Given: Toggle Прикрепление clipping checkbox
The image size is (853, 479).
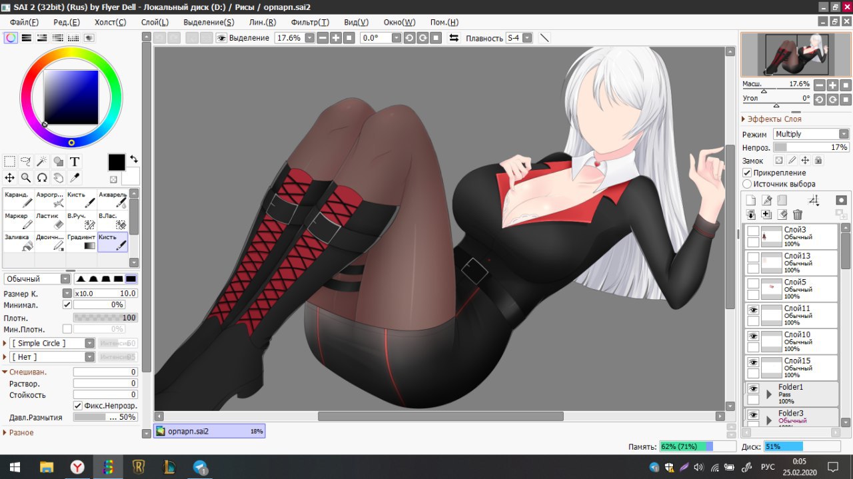Looking at the screenshot, I should [747, 173].
